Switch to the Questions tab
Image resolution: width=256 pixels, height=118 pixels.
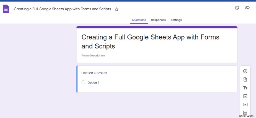[139, 20]
